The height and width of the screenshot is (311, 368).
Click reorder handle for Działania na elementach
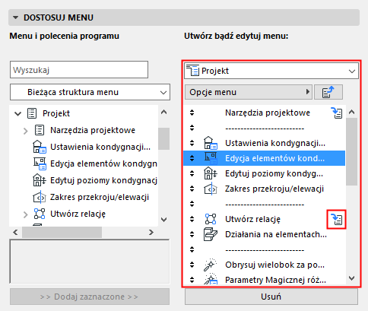point(192,234)
